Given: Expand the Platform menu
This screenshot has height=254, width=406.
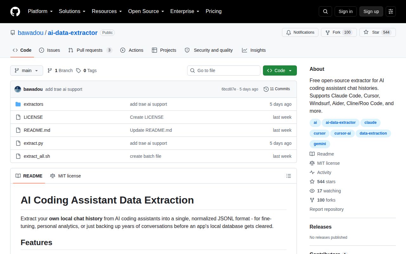Looking at the screenshot, I should click(x=40, y=11).
